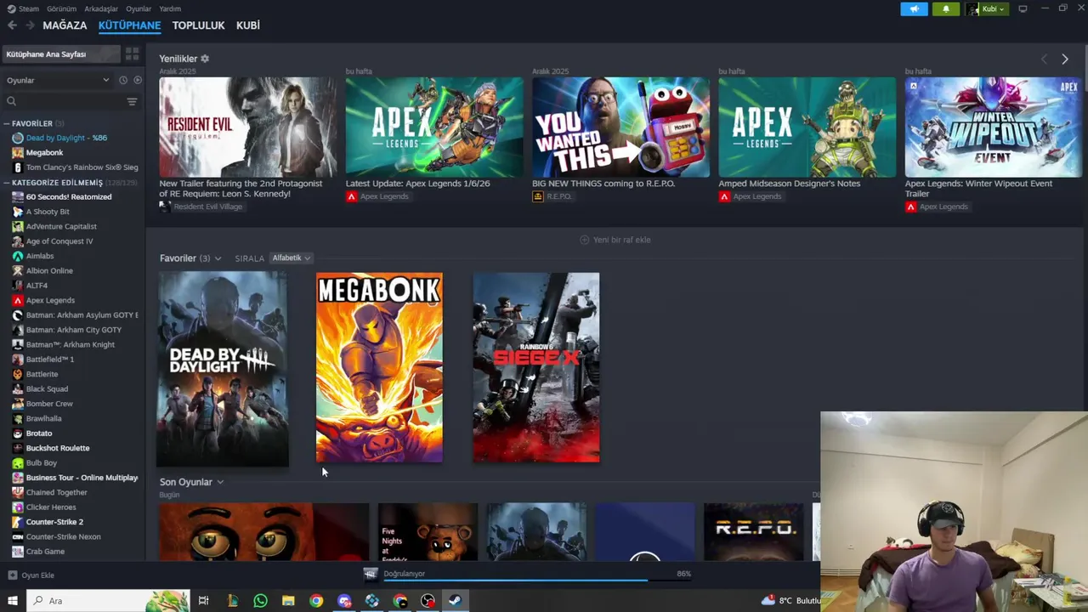The image size is (1088, 612).
Task: Expand the Son Oyunlar shelf dropdown
Action: [220, 482]
